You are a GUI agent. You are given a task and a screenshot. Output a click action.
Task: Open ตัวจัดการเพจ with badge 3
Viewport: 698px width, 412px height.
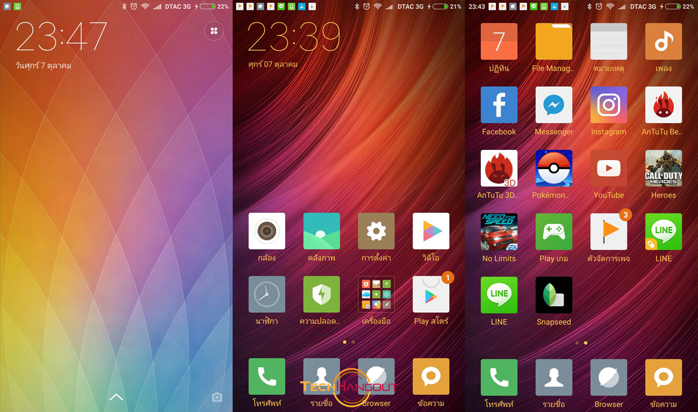608,232
